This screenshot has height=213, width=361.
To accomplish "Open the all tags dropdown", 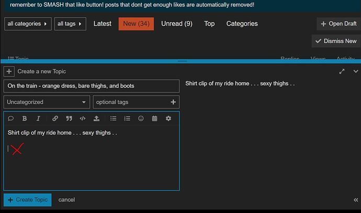I will (70, 23).
